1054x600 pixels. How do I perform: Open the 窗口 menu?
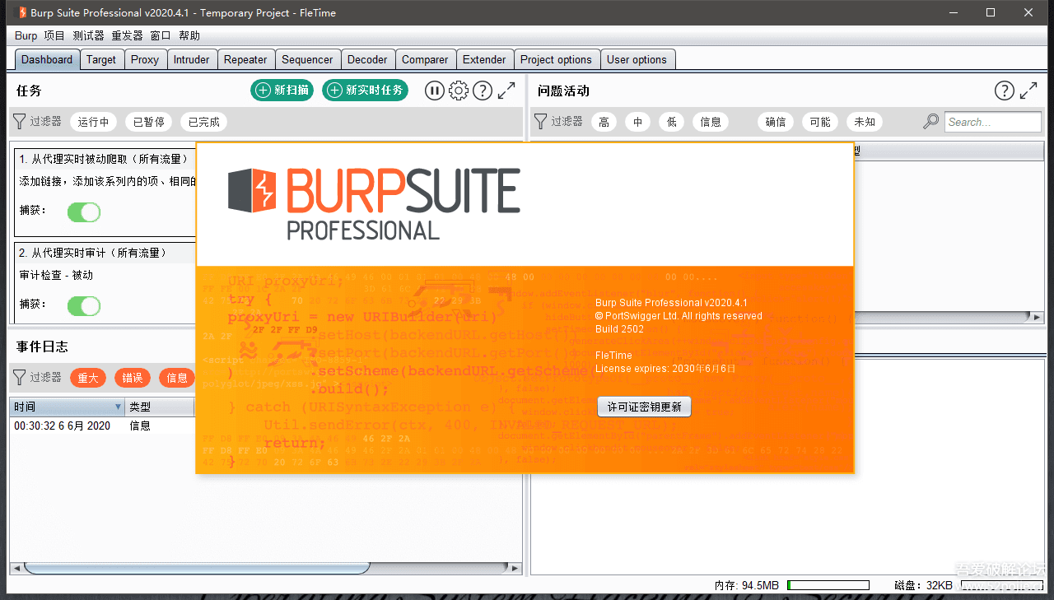coord(161,35)
